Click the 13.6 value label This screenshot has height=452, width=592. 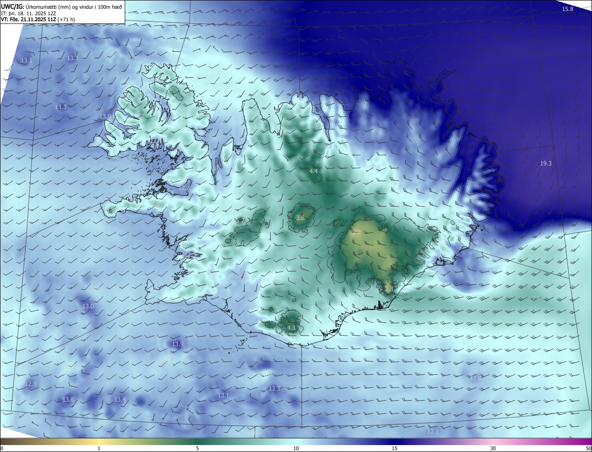68,399
